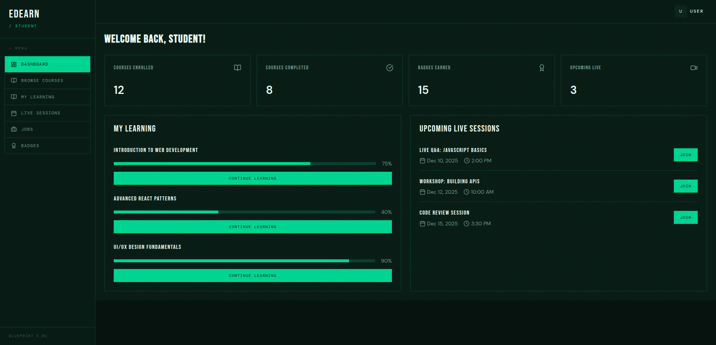
Task: Click the Live Sessions calendar icon
Action: tap(14, 113)
